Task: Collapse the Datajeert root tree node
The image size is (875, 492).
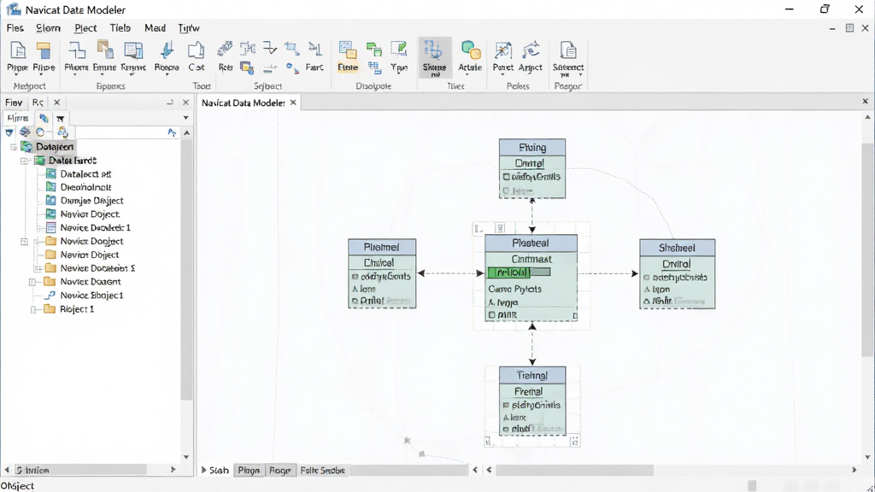Action: [14, 147]
